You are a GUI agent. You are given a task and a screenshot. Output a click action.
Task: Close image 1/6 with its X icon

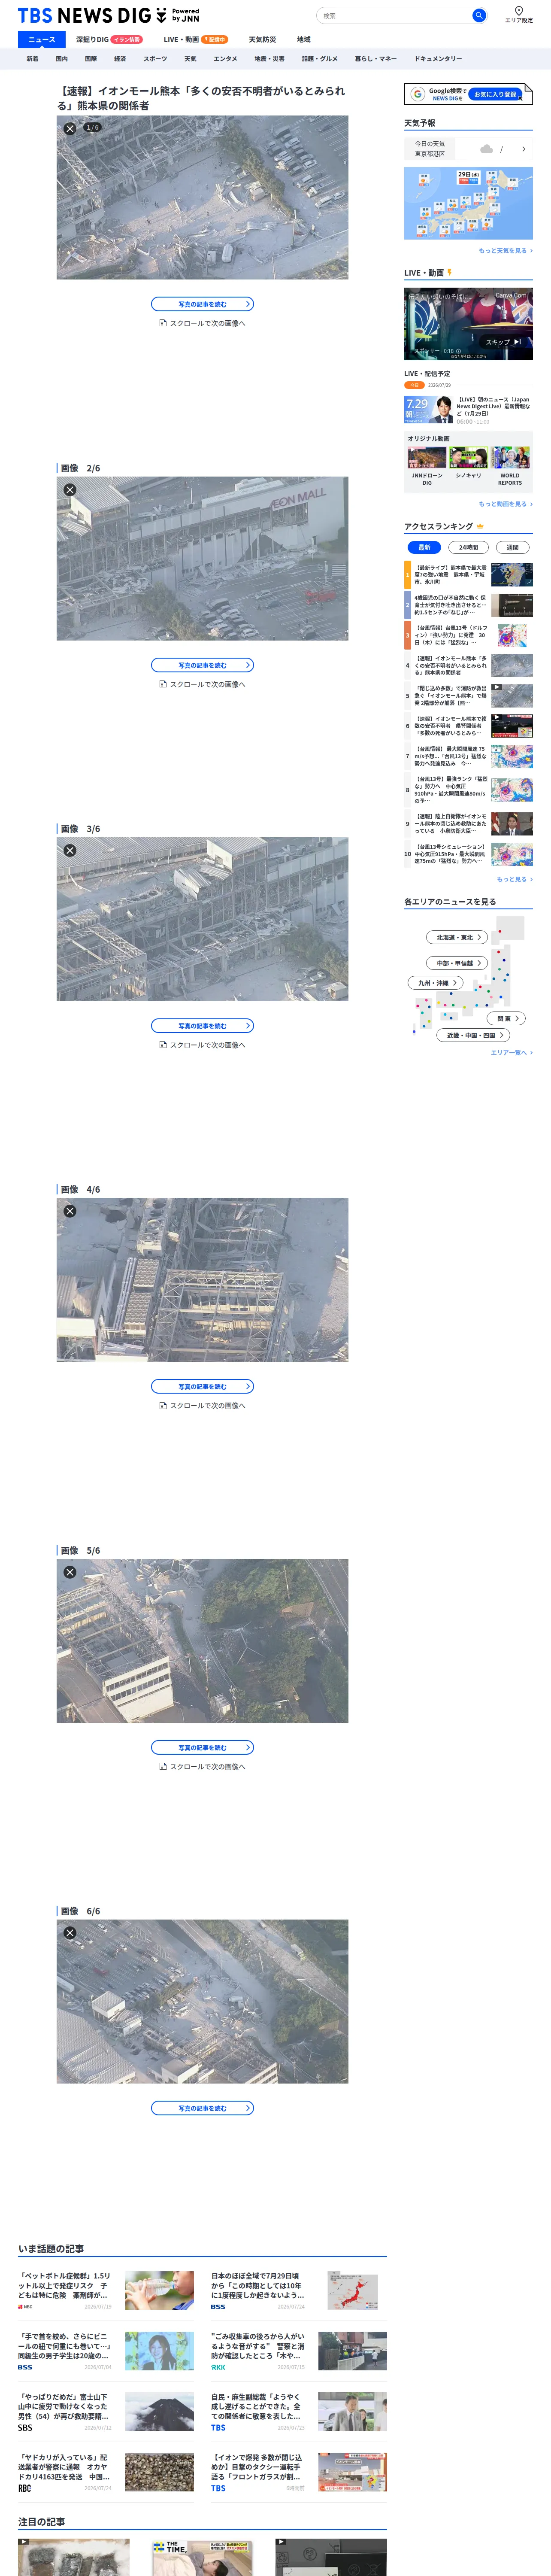pyautogui.click(x=70, y=128)
